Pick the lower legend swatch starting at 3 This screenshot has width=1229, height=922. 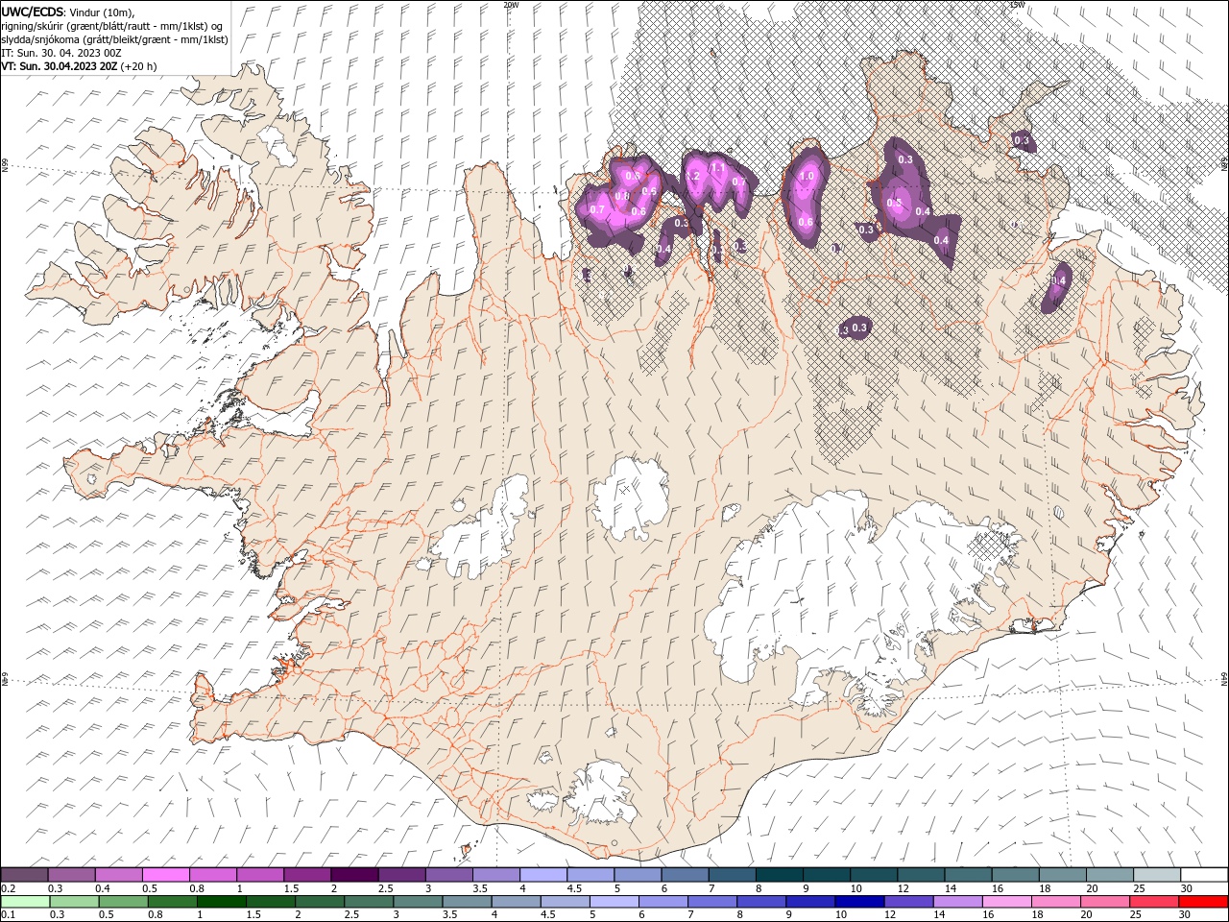click(x=417, y=902)
